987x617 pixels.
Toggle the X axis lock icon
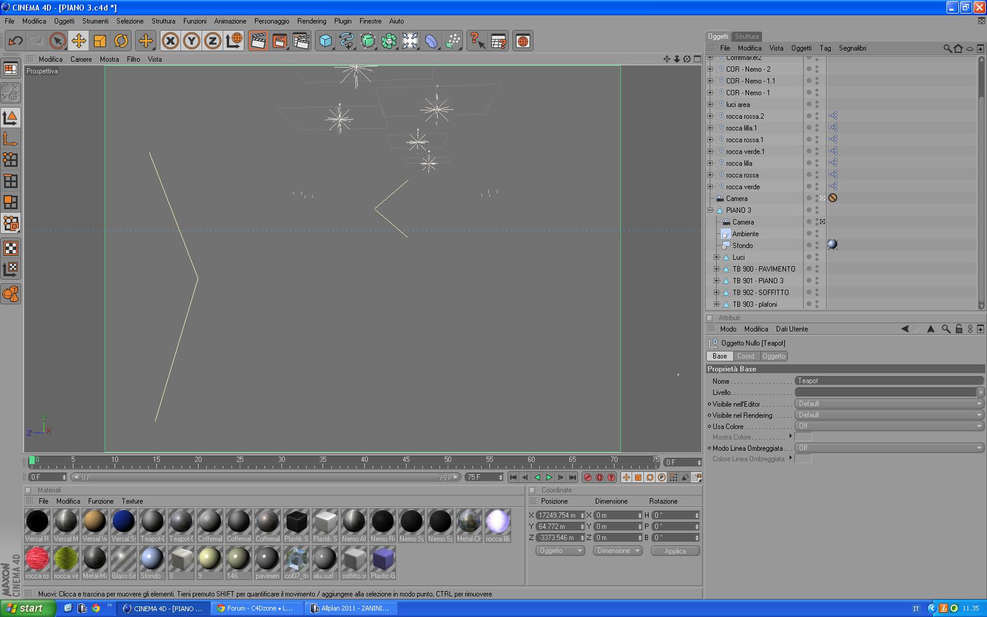point(170,41)
